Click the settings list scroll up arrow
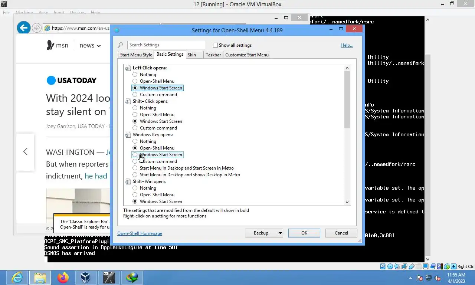475x285 pixels. pyautogui.click(x=347, y=68)
